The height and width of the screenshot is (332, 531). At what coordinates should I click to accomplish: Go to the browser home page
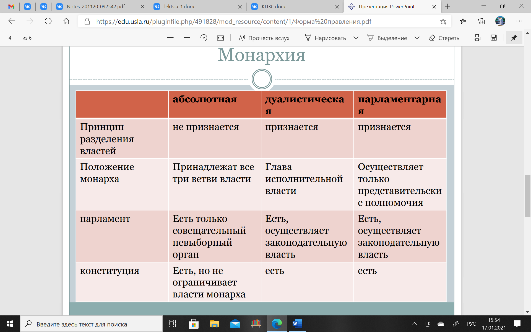tap(66, 21)
